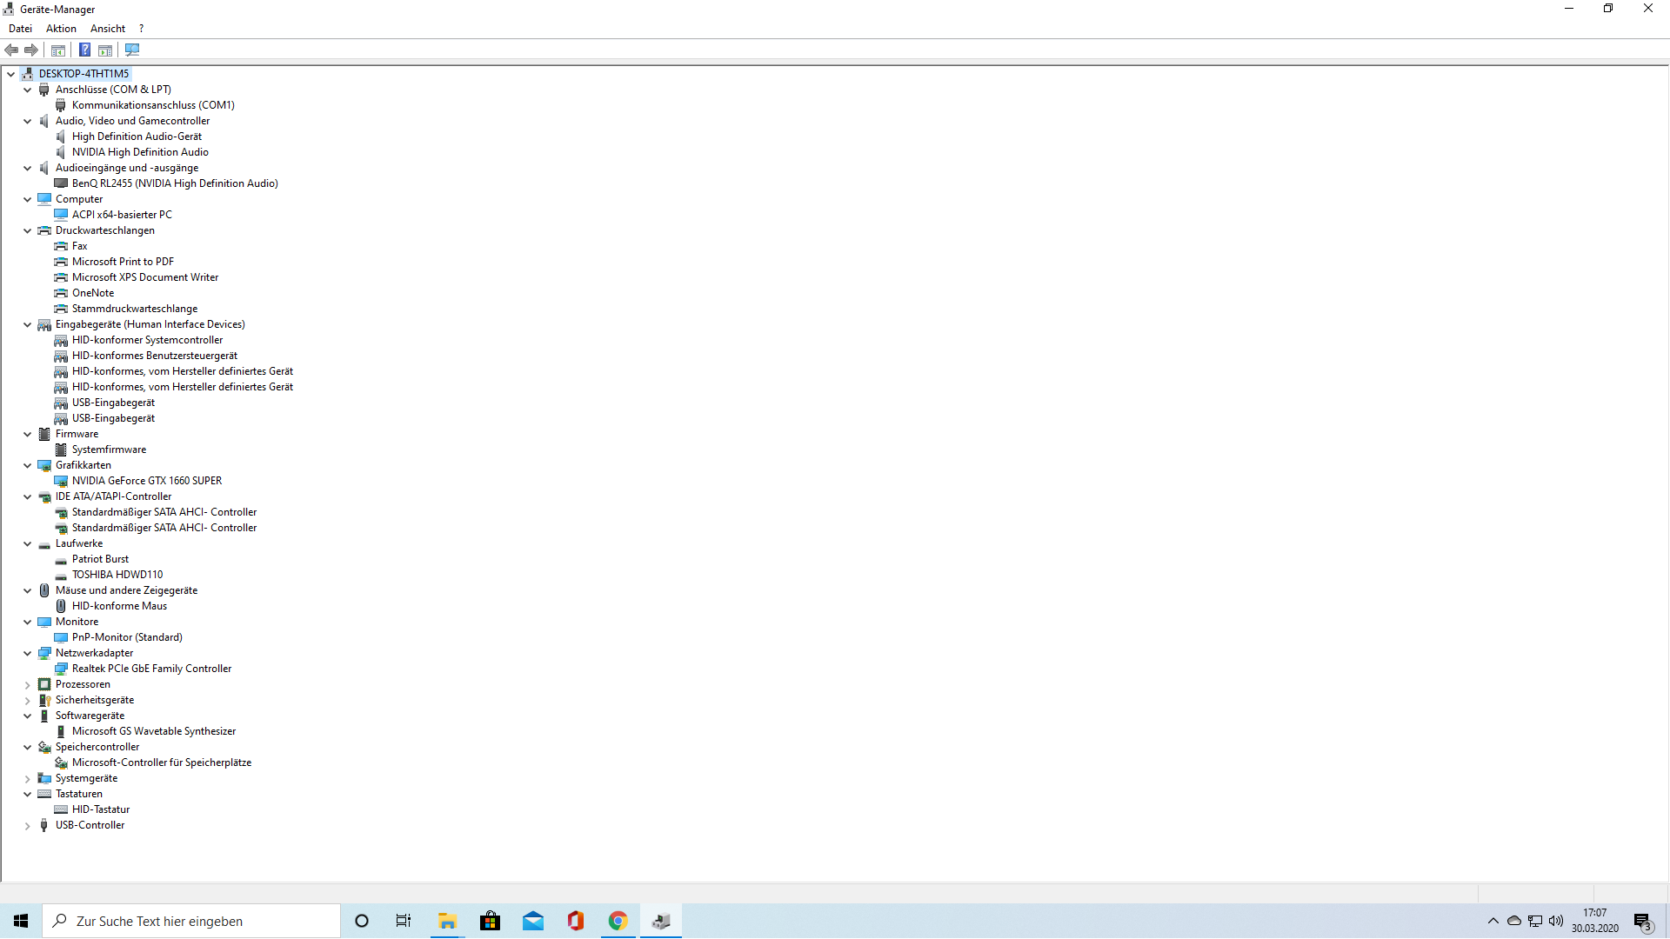The width and height of the screenshot is (1670, 939).
Task: Click the blue Help question mark icon
Action: [x=84, y=50]
